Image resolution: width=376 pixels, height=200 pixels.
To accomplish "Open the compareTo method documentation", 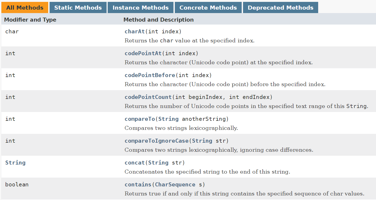I will [140, 119].
